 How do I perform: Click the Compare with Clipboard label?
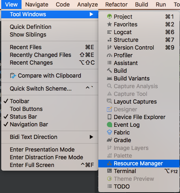click(50, 76)
